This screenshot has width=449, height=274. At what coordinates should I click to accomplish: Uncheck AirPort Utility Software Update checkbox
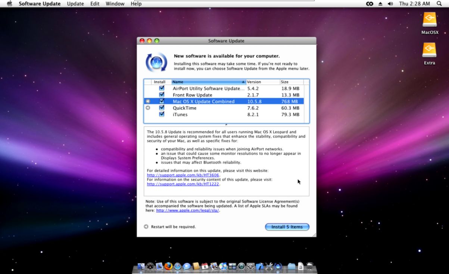(162, 88)
